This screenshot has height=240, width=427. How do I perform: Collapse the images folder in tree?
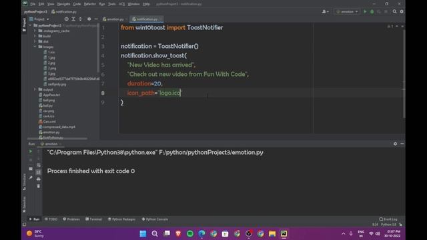click(35, 47)
